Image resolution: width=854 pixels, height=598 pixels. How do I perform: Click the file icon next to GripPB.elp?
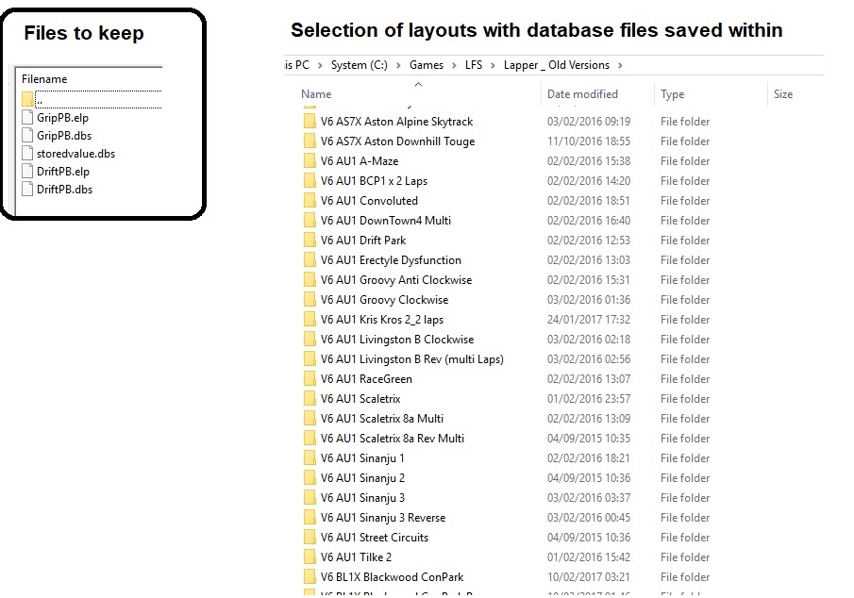tap(28, 118)
